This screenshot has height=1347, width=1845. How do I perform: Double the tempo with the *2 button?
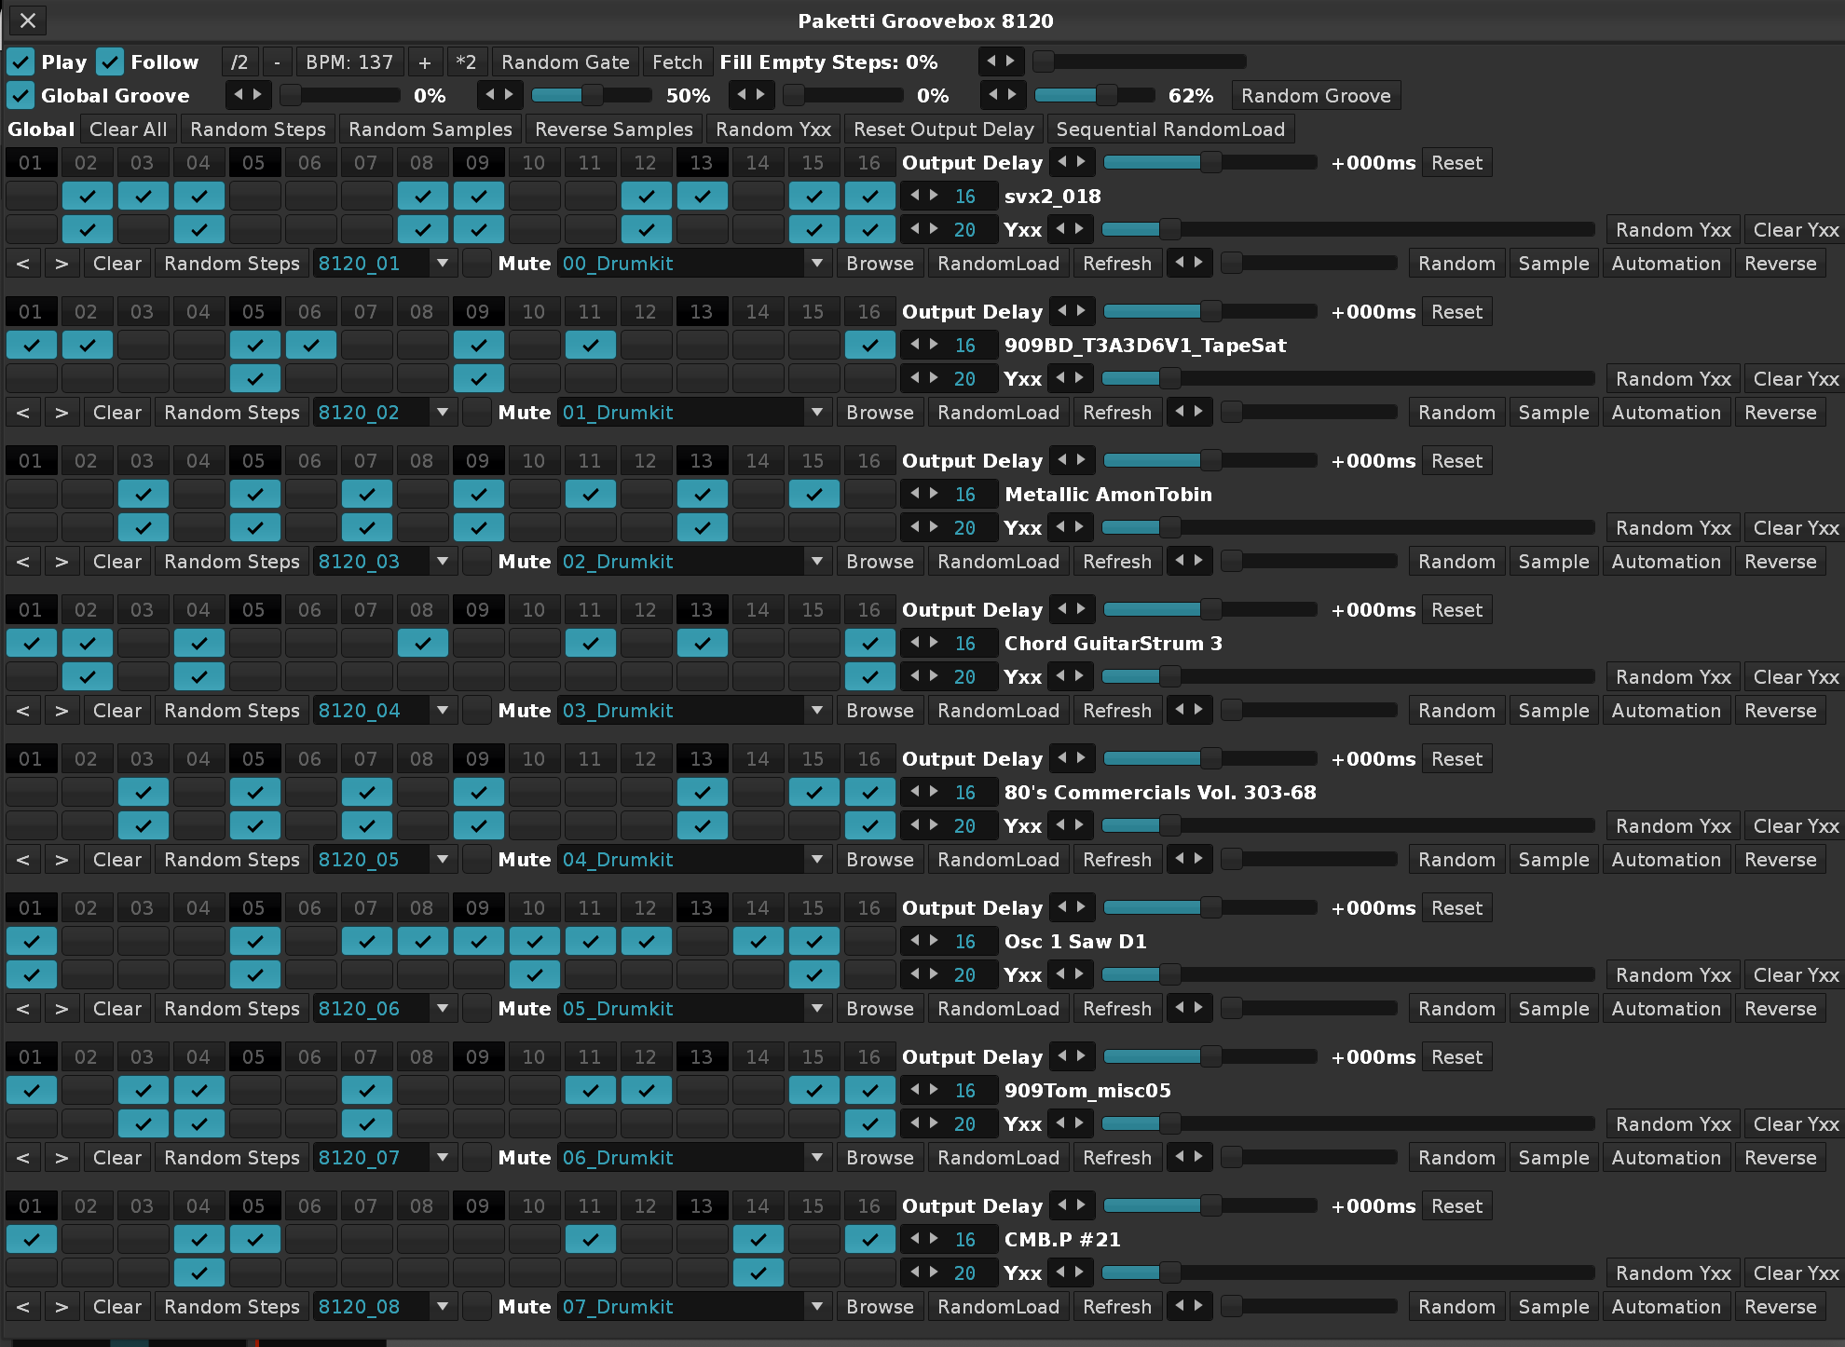click(466, 62)
